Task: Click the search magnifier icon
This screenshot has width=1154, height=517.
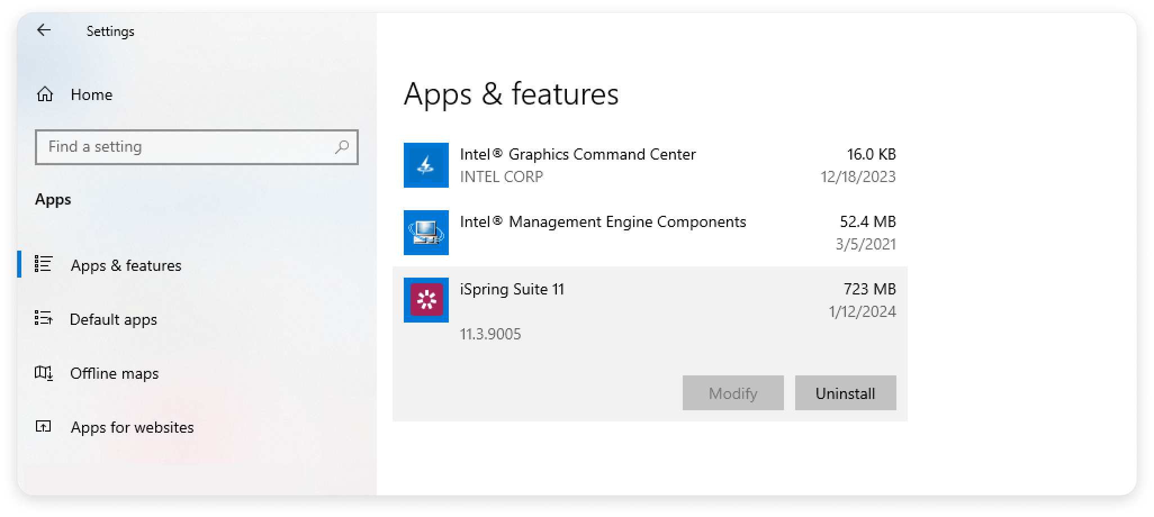Action: [342, 147]
